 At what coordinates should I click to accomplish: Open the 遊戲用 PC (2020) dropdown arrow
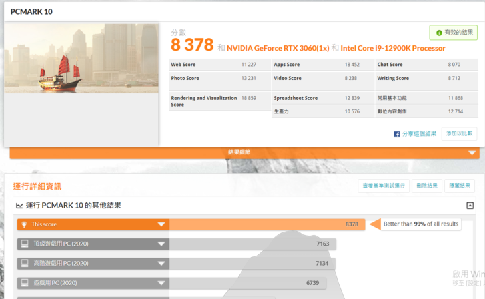click(161, 283)
